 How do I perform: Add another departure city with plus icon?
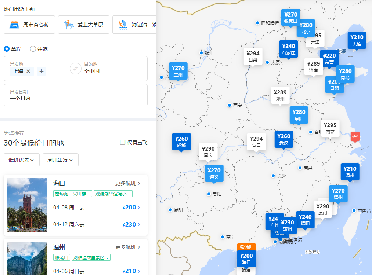point(41,71)
